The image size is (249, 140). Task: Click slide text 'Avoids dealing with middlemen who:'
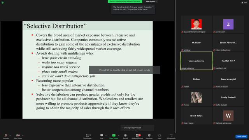click(65, 53)
